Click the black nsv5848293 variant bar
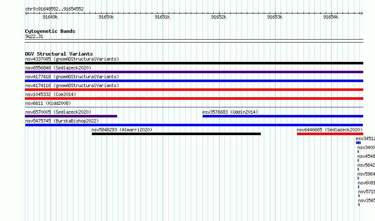The image size is (375, 221). 176,134
